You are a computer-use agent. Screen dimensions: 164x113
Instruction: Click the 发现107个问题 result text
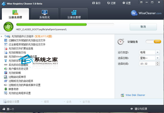[x=43, y=36]
